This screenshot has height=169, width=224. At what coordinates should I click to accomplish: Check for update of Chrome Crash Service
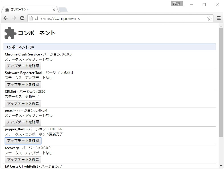[23, 66]
